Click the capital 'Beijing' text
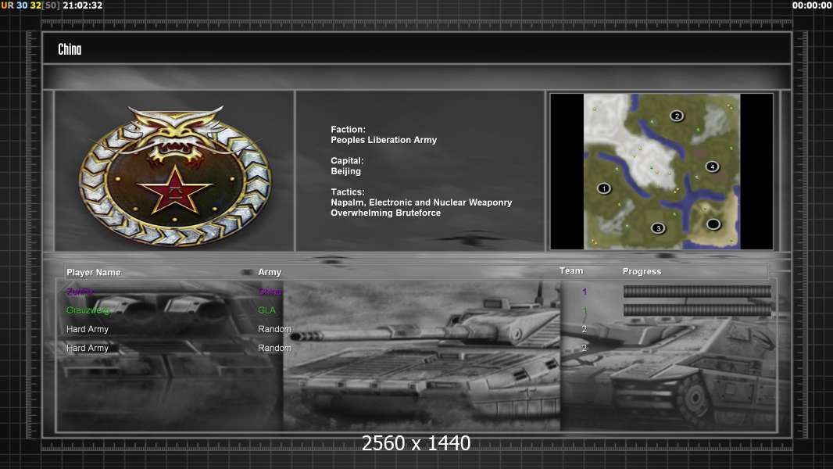Viewport: 833px width, 469px height. (346, 171)
